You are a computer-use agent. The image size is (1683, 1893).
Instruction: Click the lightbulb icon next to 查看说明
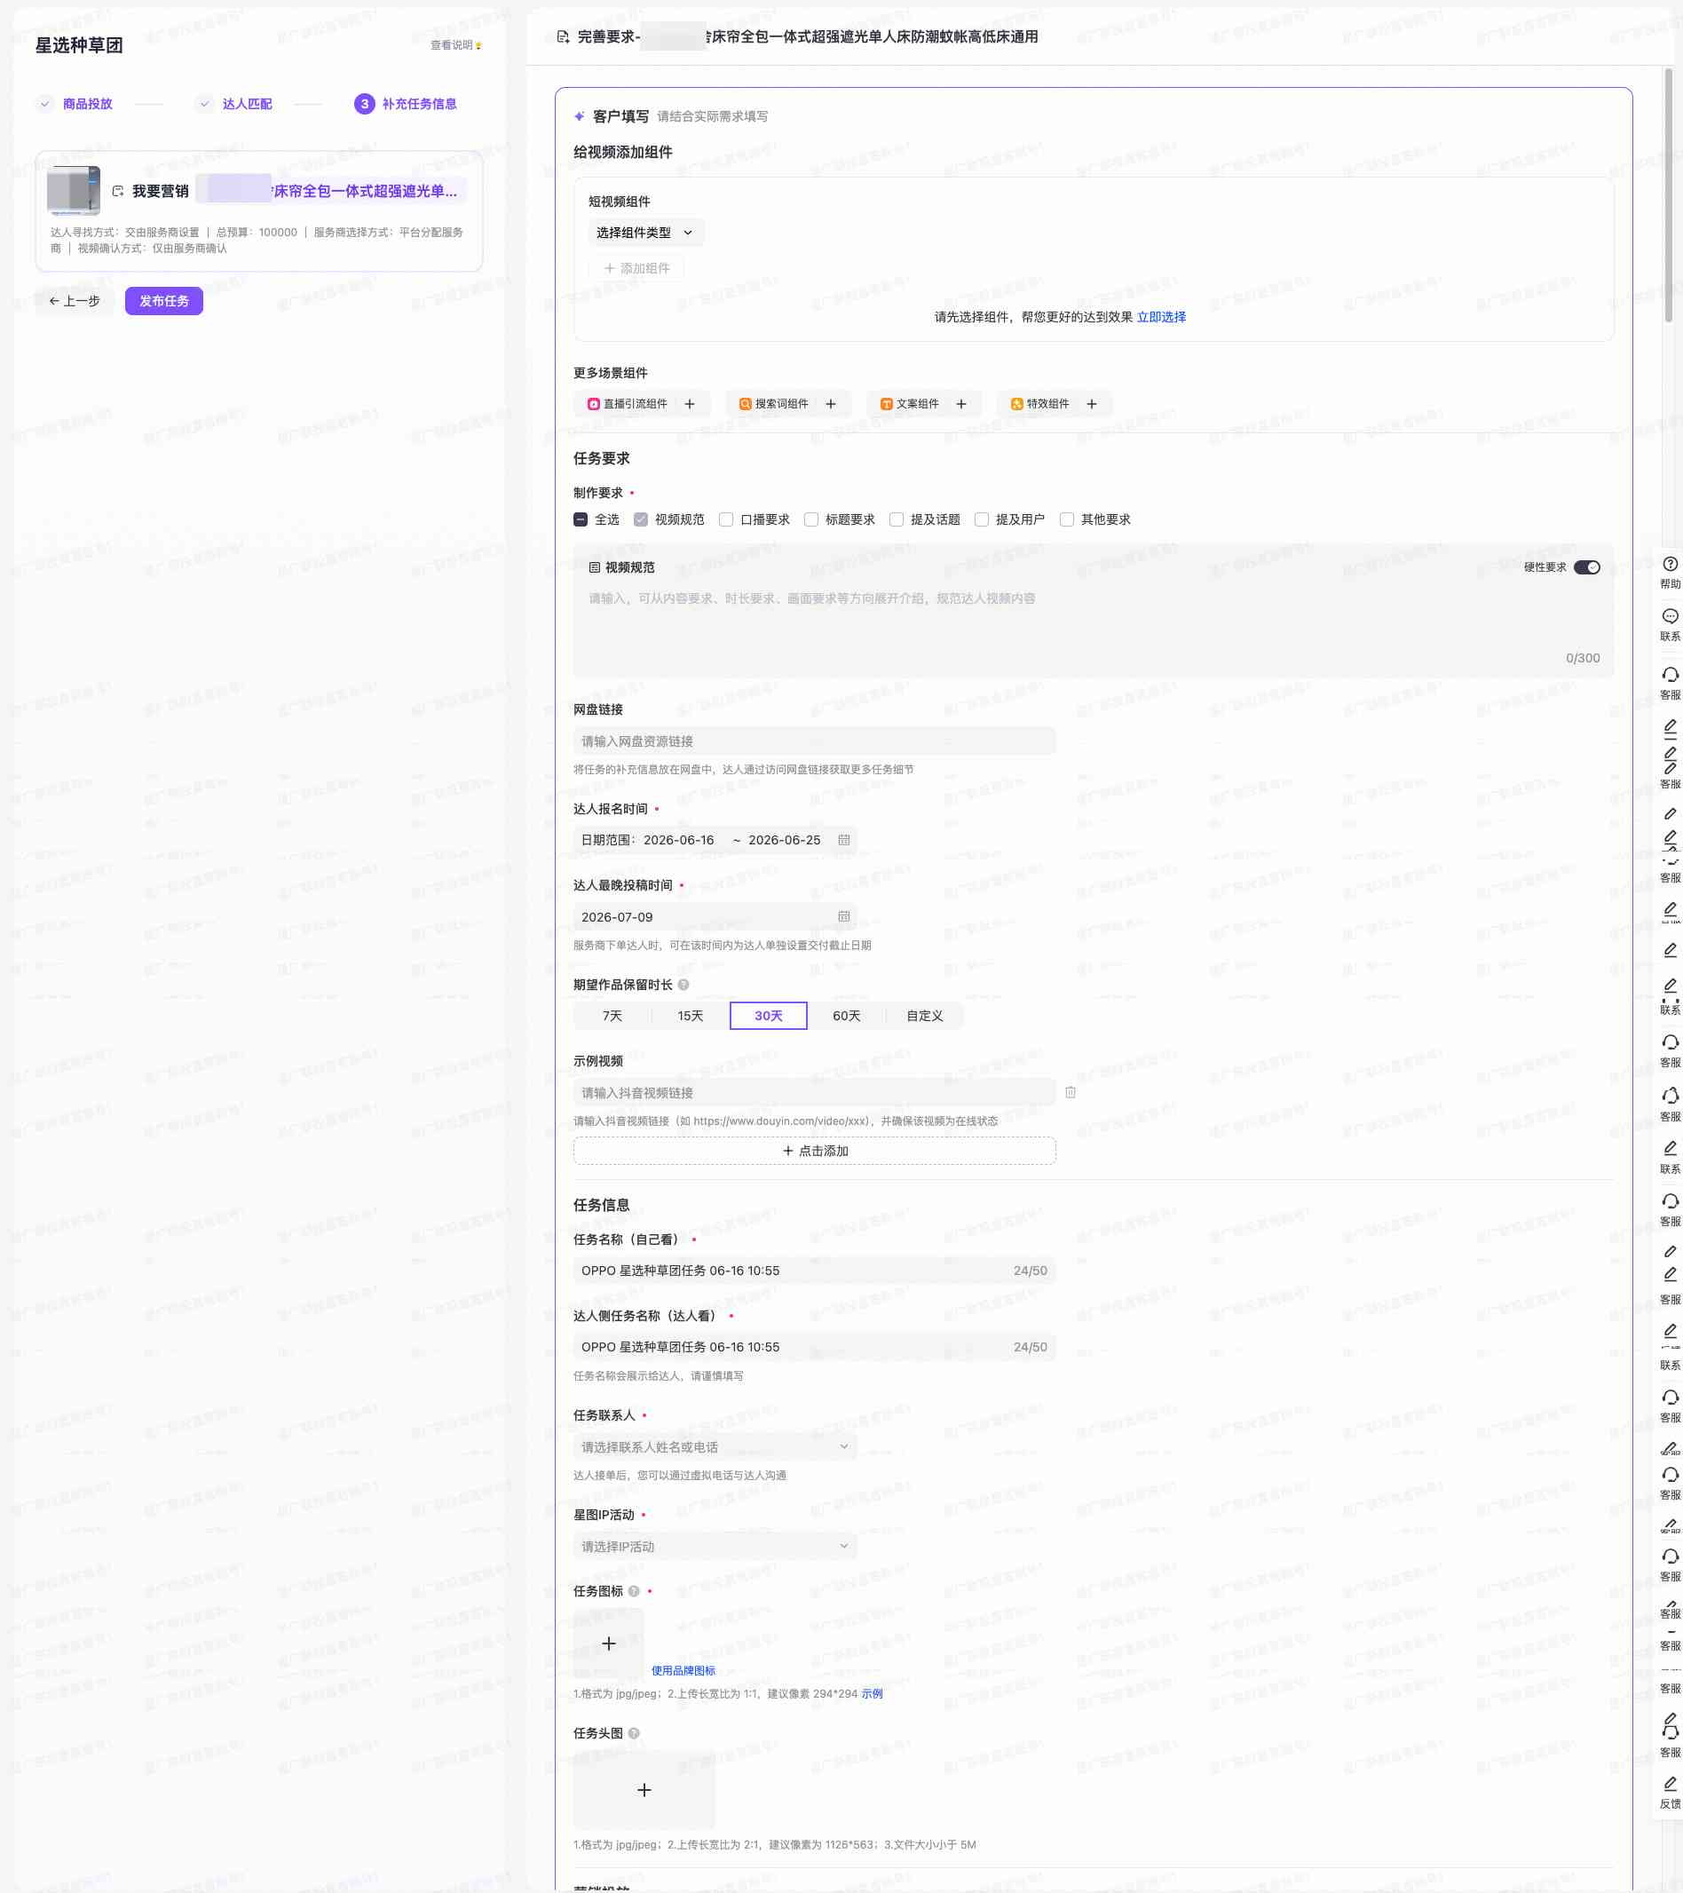pos(478,45)
